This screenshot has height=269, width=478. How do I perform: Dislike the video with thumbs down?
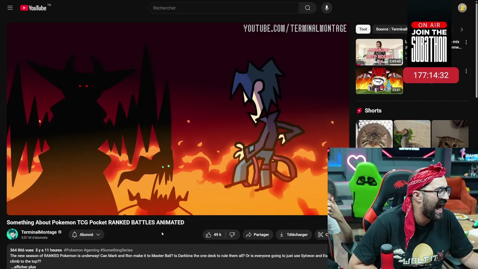(232, 235)
